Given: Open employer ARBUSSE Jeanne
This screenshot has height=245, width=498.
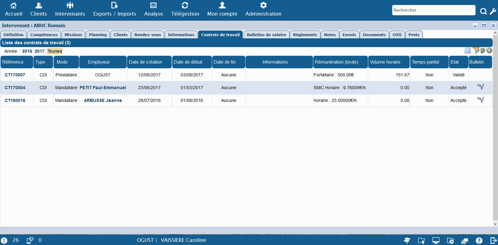Looking at the screenshot, I should point(103,100).
